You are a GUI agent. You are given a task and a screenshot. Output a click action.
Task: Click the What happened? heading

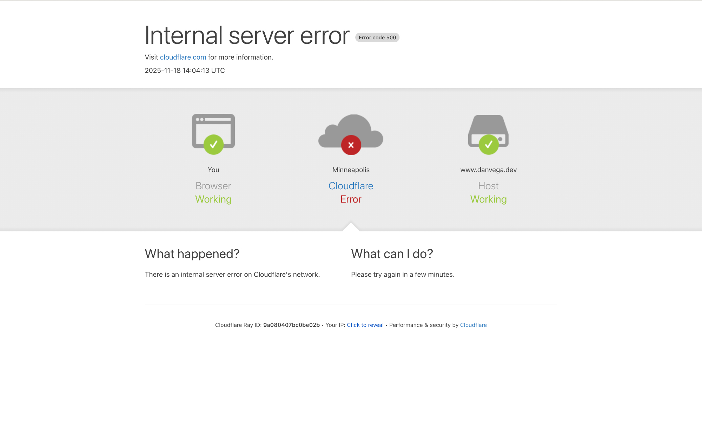click(x=192, y=254)
